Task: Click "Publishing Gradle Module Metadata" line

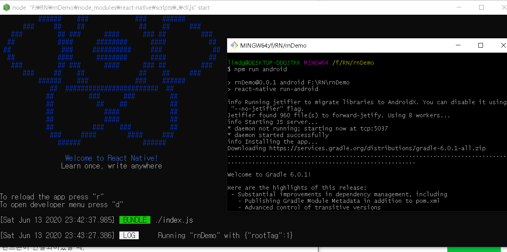Action: (x=340, y=201)
